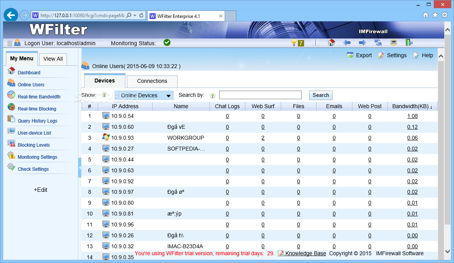
Task: Click the WFilter toolbar refresh icon
Action: click(x=378, y=42)
